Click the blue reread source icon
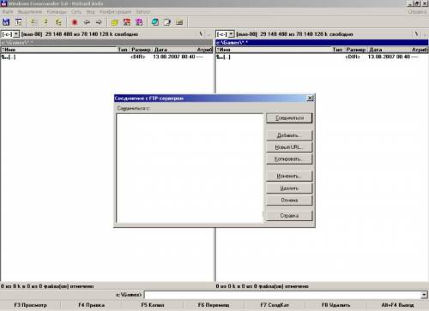 tap(6, 22)
